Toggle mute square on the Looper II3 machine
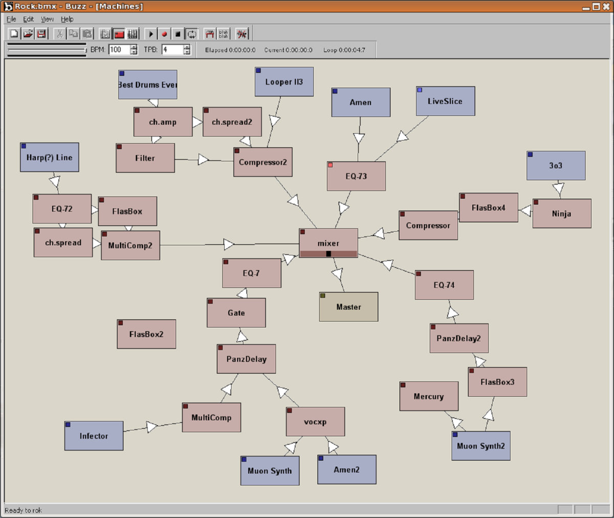 click(x=259, y=71)
